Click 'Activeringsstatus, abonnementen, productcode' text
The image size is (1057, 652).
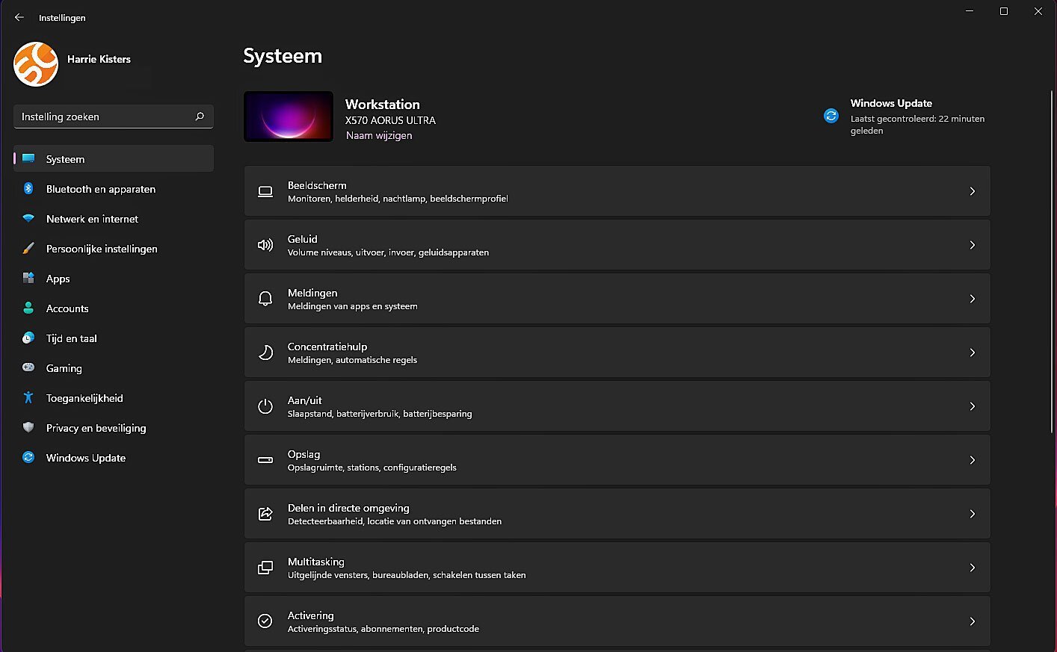(383, 629)
